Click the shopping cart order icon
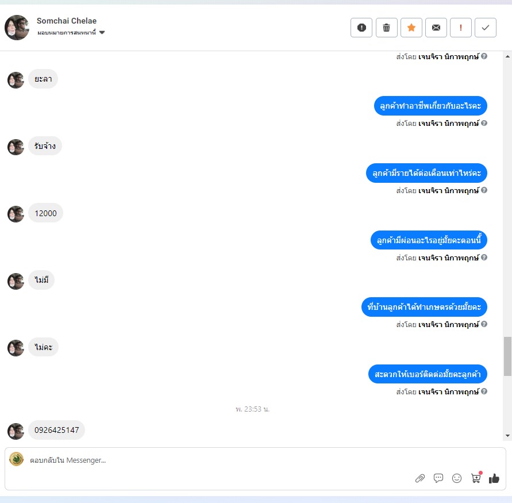This screenshot has height=503, width=512. 476,478
